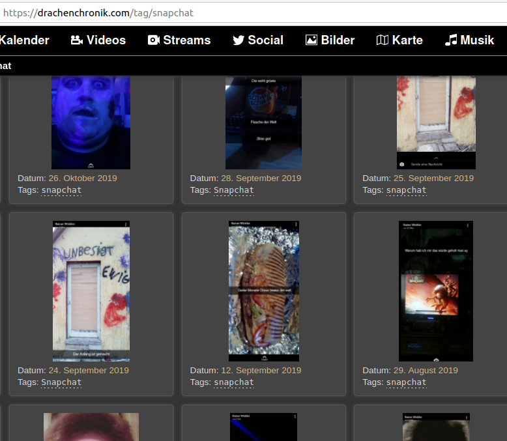The image size is (507, 441).
Task: Open the 'Unbesiegt' graffiti door thumbnail
Action: [x=91, y=291]
